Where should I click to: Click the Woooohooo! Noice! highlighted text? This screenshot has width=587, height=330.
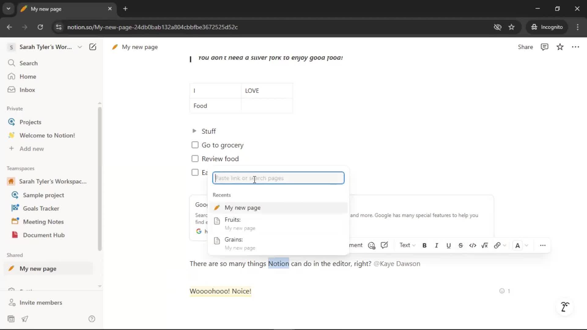click(220, 291)
